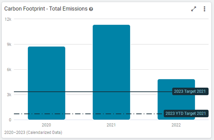Screen dimensions: 214x140
Task: Click the 9k y-axis label
Action: point(9,45)
